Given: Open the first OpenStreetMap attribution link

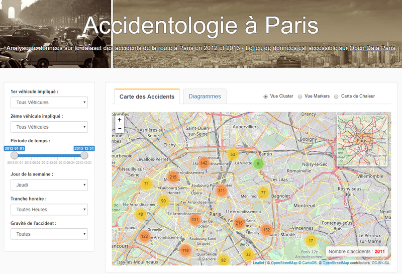Looking at the screenshot, I should pyautogui.click(x=284, y=263).
